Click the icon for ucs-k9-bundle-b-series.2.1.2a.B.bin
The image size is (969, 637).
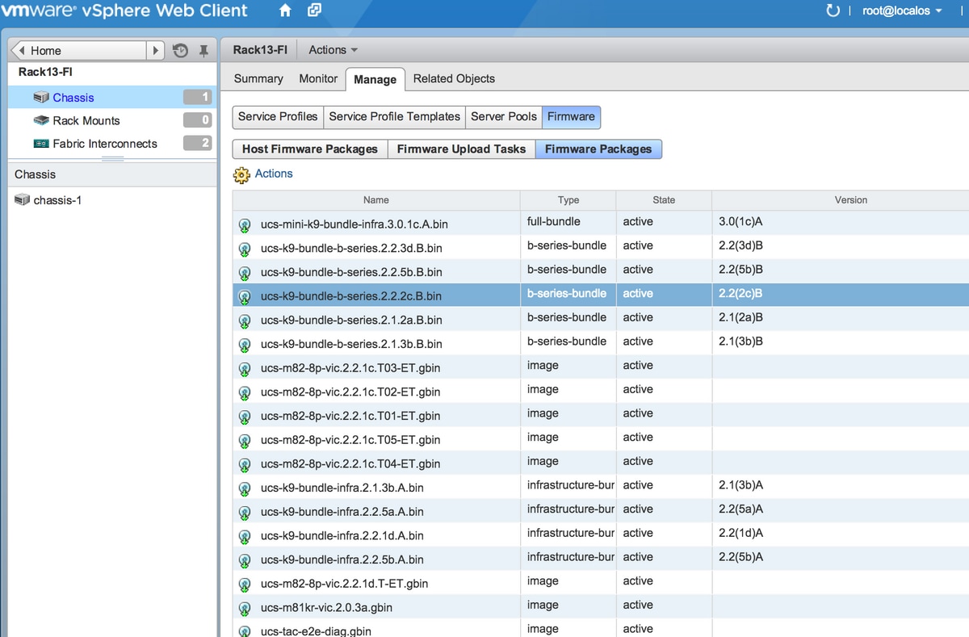245,321
